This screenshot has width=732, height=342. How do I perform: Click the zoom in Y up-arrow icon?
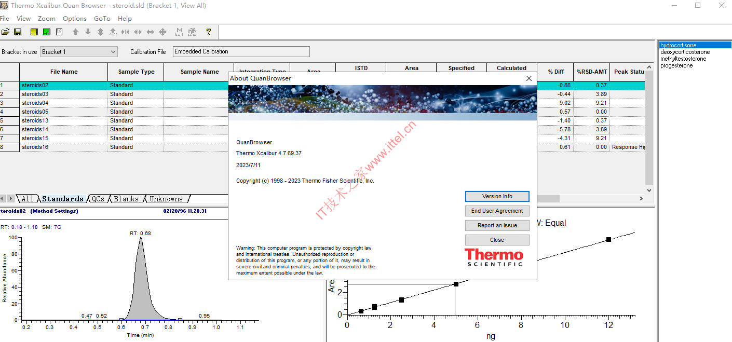click(x=75, y=32)
